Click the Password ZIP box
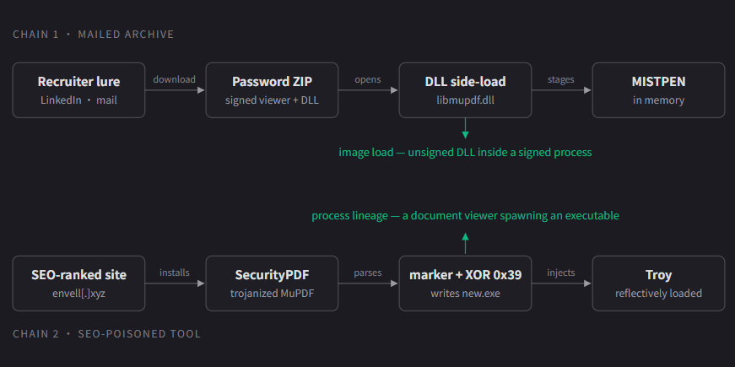Viewport: 735px width, 367px height. [272, 90]
